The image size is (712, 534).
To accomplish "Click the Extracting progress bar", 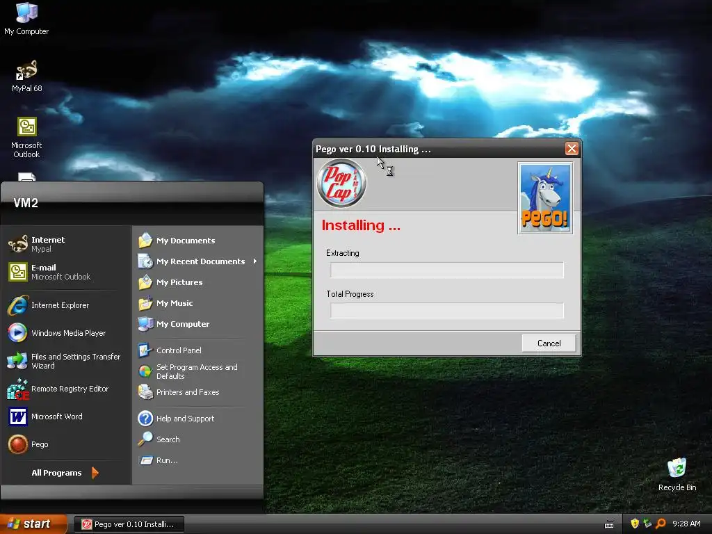I will (447, 270).
